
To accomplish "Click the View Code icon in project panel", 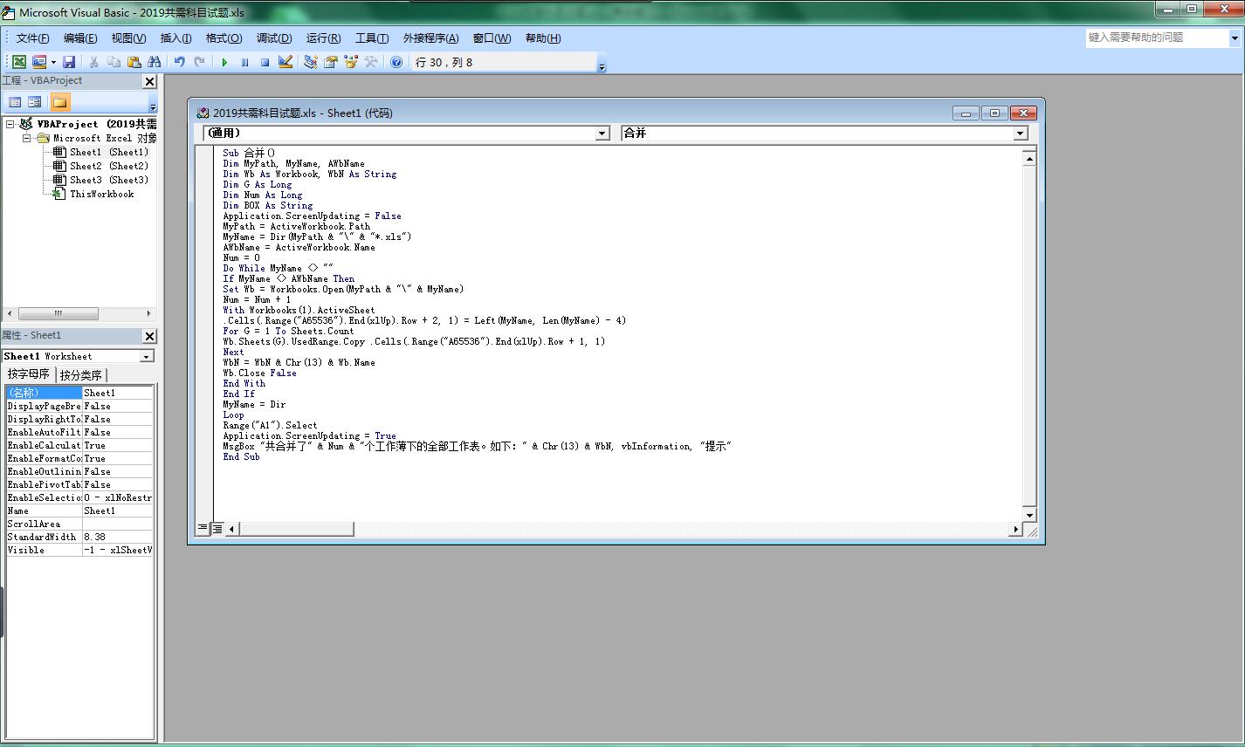I will coord(15,102).
